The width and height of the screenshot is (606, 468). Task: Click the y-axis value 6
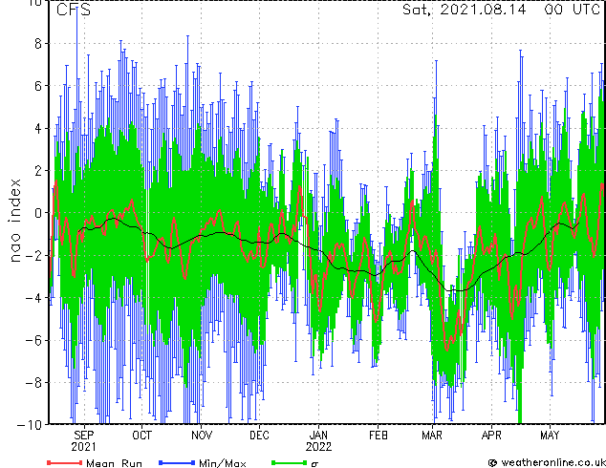click(x=38, y=86)
